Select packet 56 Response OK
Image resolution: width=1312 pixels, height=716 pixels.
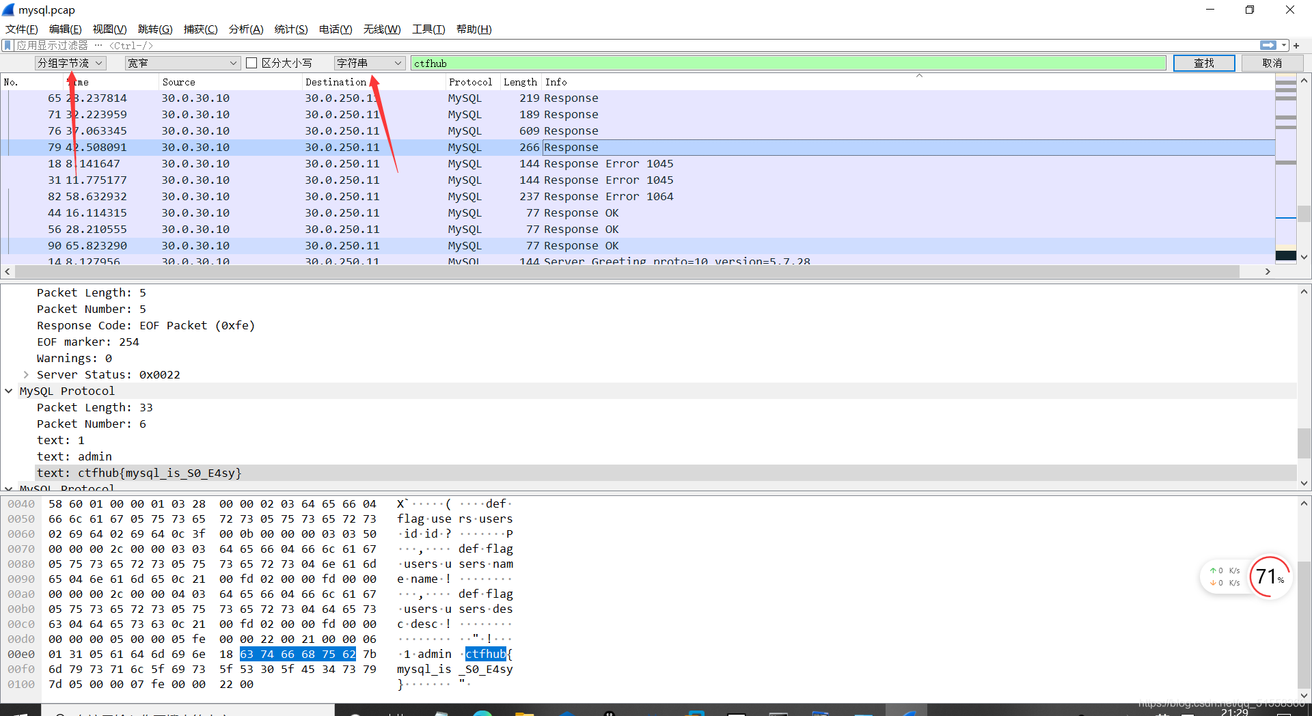[638, 230]
